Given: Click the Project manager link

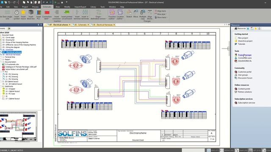Looking at the screenshot, I should pyautogui.click(x=245, y=55).
